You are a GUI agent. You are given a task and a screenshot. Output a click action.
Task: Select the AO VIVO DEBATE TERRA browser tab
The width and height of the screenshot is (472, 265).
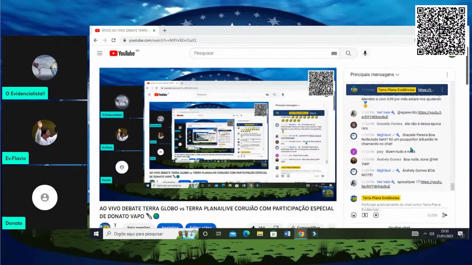point(125,31)
